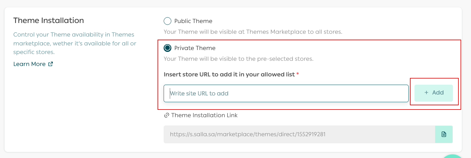Click the 'Private Theme' label text
This screenshot has height=158, width=471.
tap(195, 48)
